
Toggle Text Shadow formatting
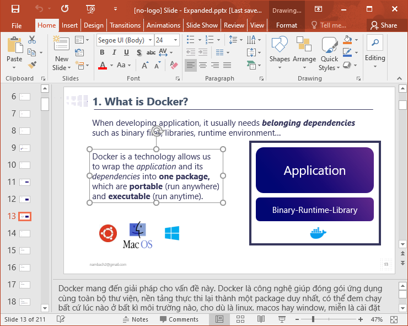pos(139,52)
